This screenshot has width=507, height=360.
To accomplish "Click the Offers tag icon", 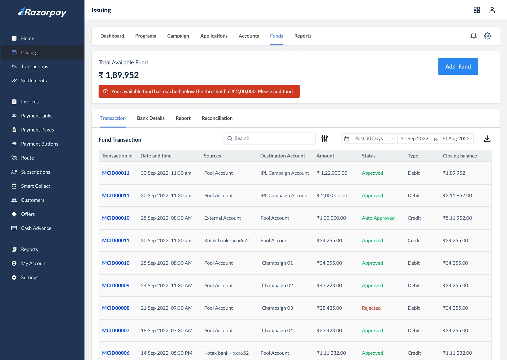I will (x=14, y=214).
